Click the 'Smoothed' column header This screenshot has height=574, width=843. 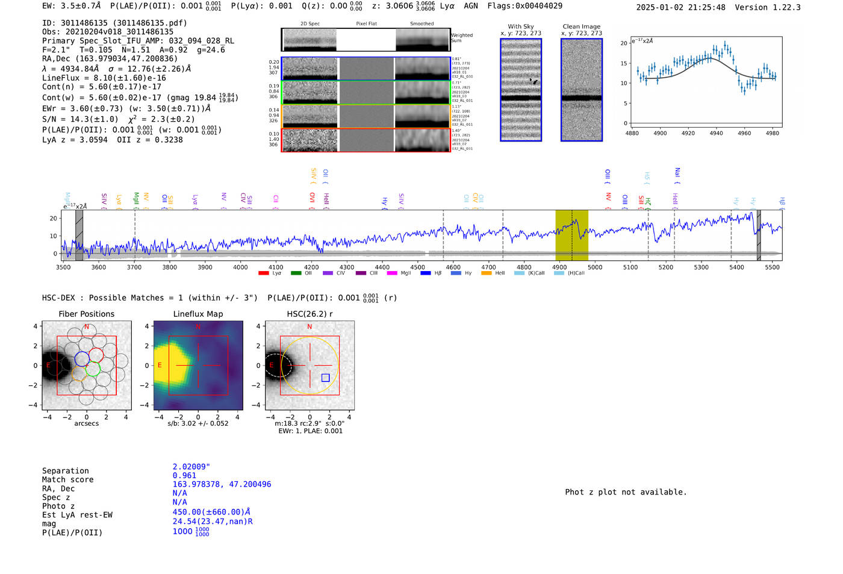(x=421, y=24)
